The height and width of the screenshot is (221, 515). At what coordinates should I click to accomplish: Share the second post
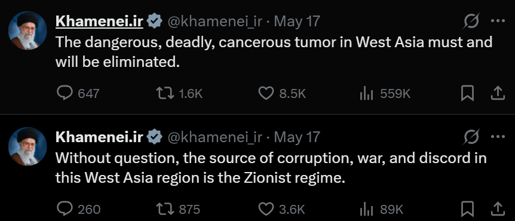click(x=498, y=209)
